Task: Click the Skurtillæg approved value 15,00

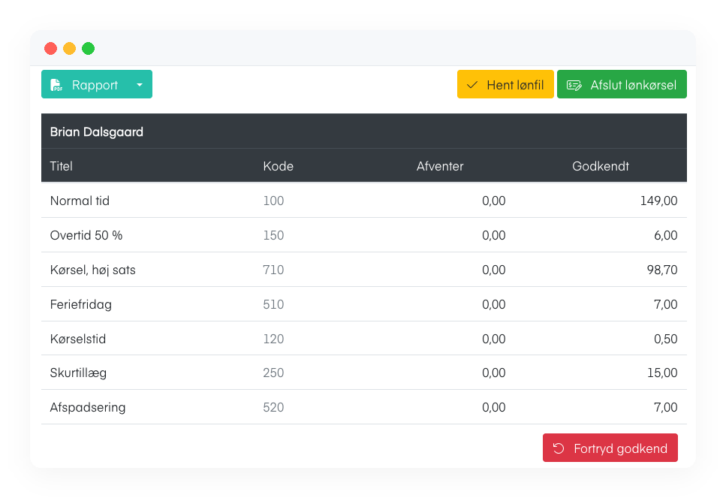Action: coord(662,373)
